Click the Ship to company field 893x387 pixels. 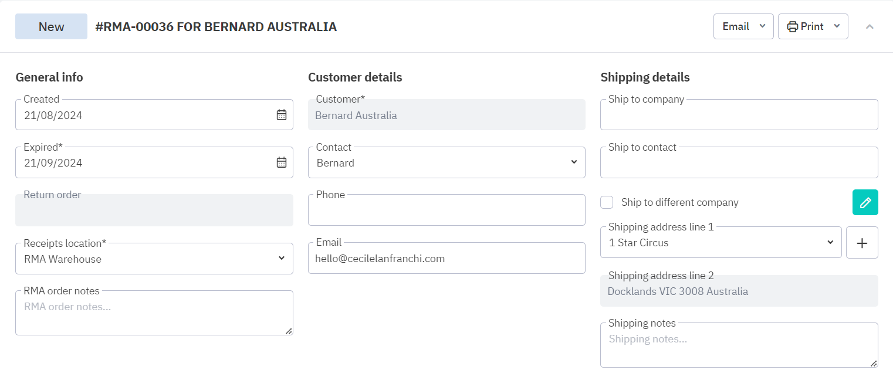pyautogui.click(x=739, y=116)
